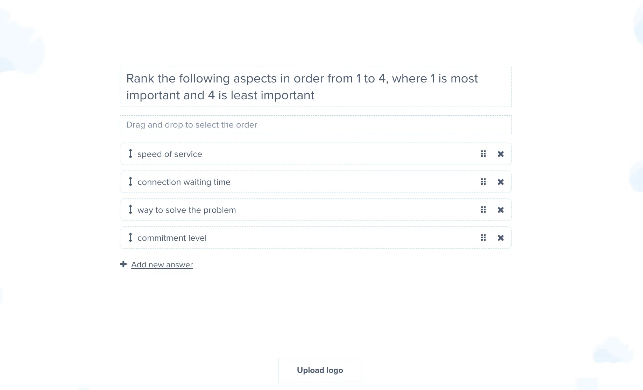
Task: Remove the commitment level answer
Action: click(x=501, y=238)
